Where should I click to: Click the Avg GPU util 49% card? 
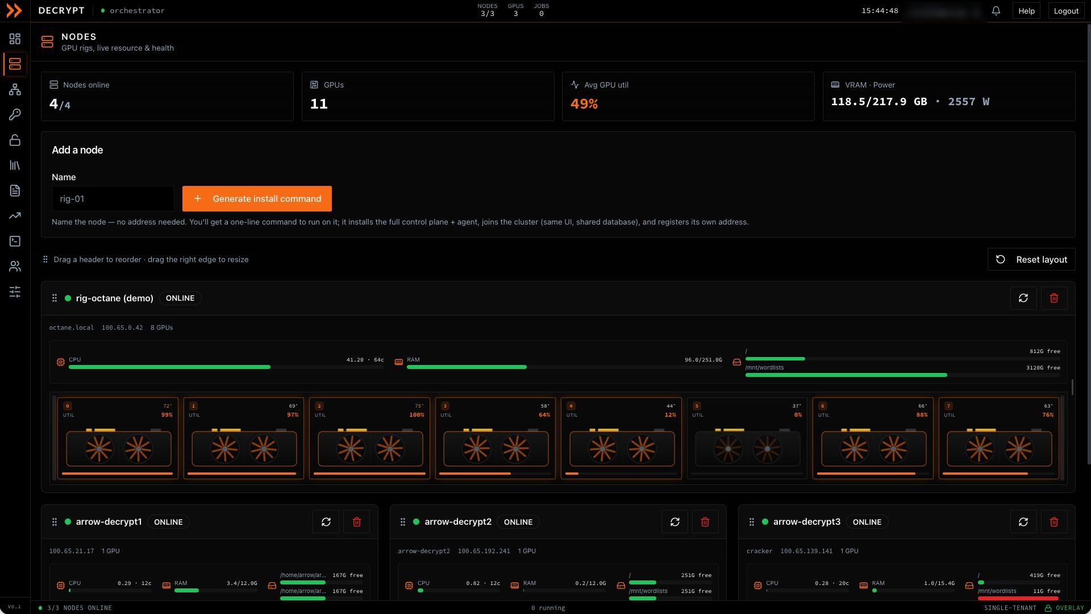tap(688, 96)
